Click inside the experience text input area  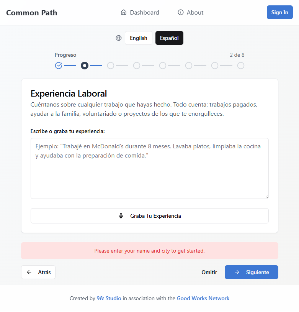click(x=149, y=167)
